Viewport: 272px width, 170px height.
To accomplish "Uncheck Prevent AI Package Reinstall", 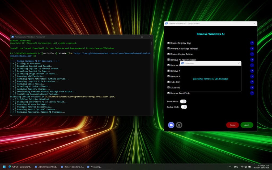I will [x=168, y=49].
